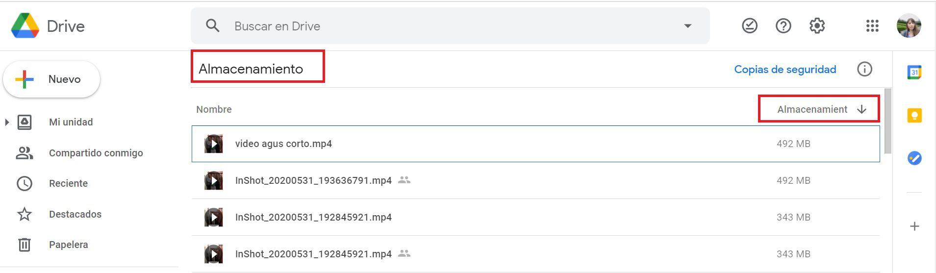936x273 pixels.
Task: Click the Nuevo button
Action: tap(51, 79)
